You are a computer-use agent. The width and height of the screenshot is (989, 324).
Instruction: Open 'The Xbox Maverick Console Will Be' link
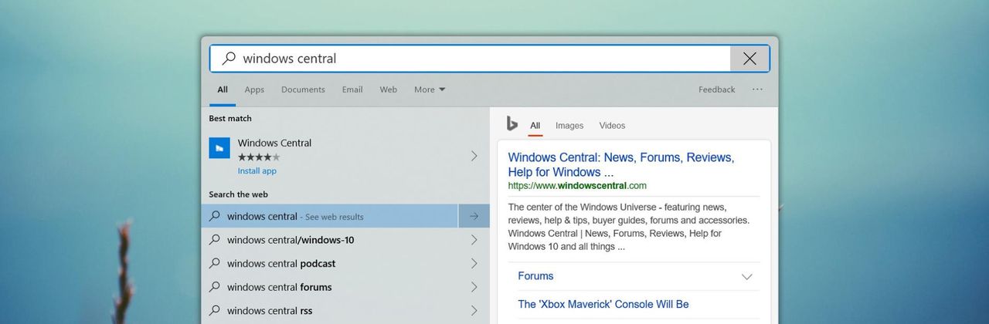(603, 304)
